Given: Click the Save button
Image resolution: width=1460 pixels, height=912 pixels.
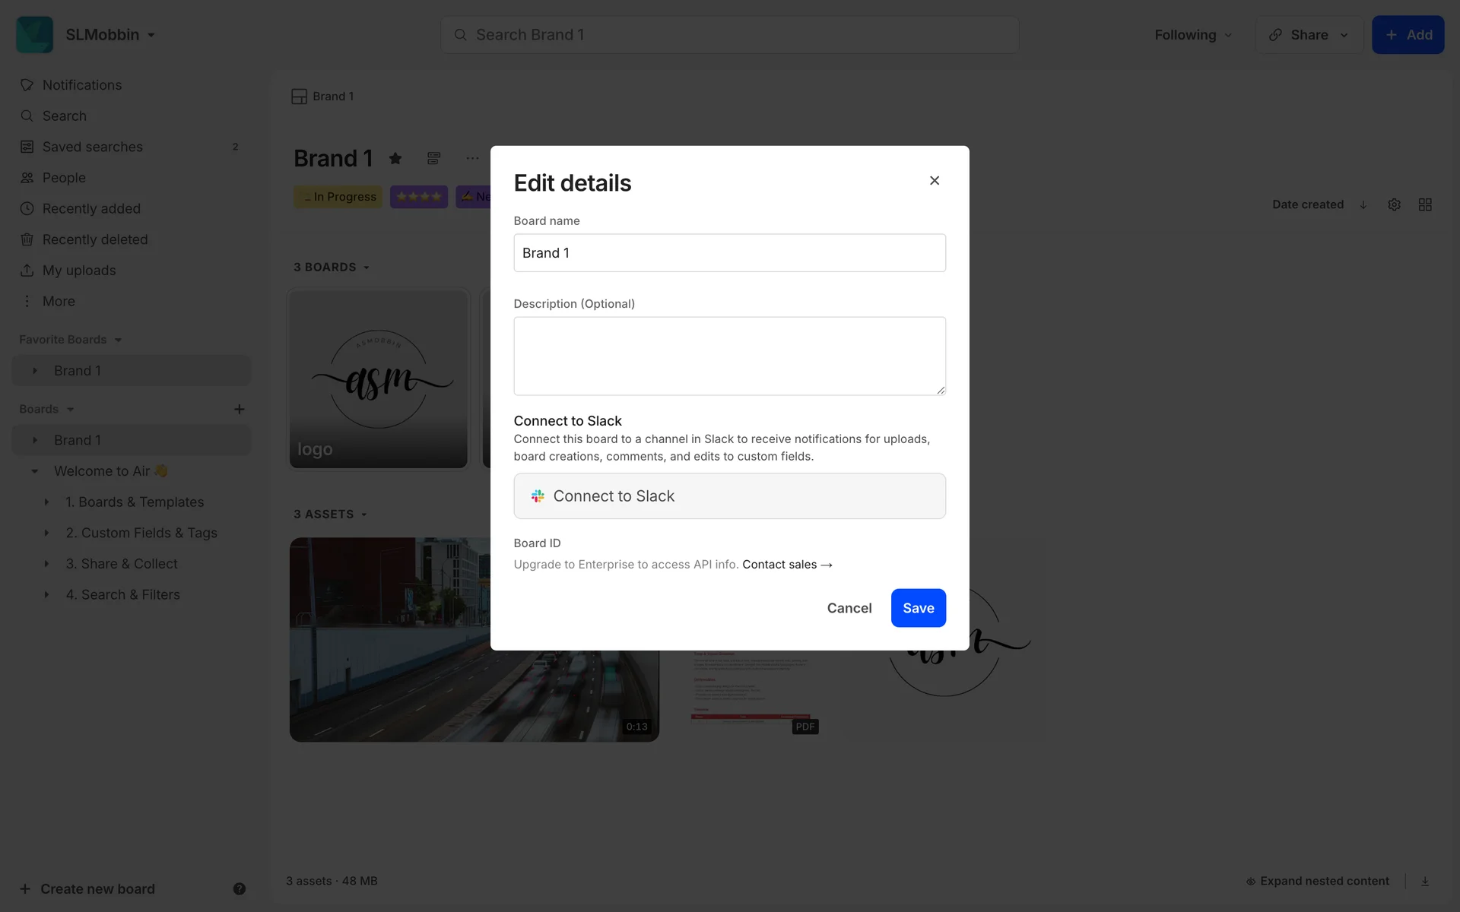Looking at the screenshot, I should [919, 608].
